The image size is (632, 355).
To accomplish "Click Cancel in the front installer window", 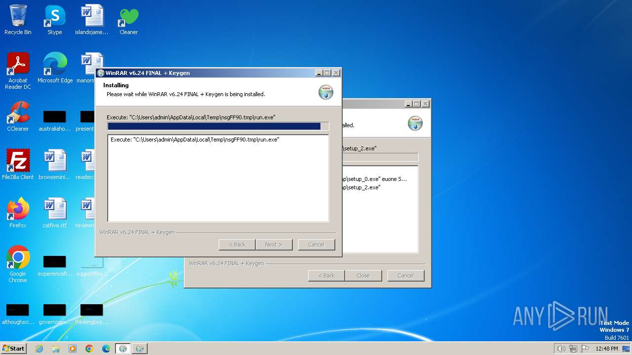I will tap(316, 245).
